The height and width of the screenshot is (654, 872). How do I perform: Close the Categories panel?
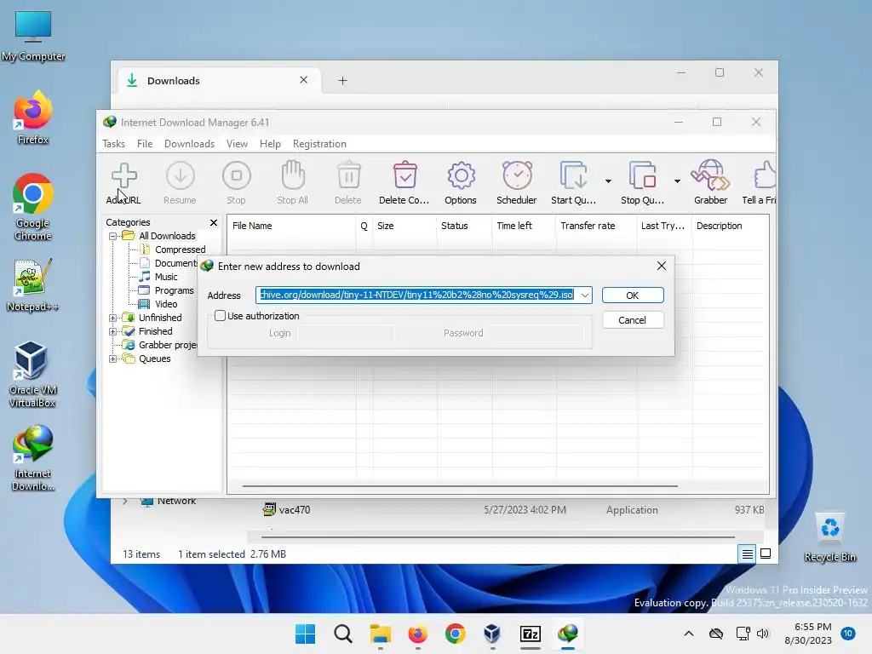point(214,222)
